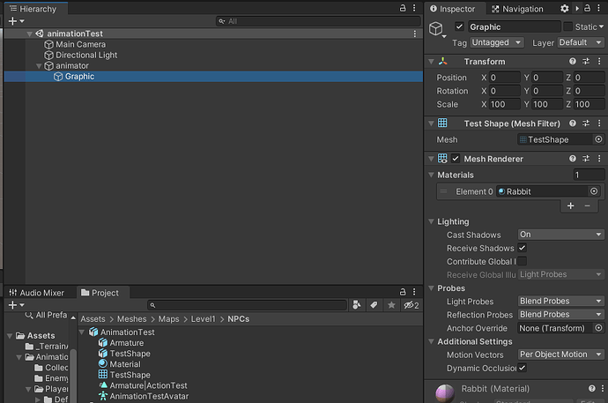
Task: Lock the Inspector panel
Action: [x=588, y=8]
